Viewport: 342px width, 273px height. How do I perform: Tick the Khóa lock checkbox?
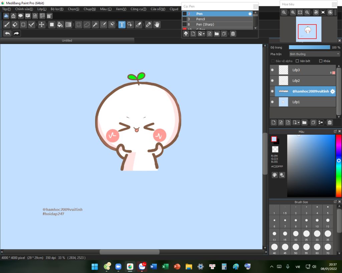pyautogui.click(x=321, y=61)
